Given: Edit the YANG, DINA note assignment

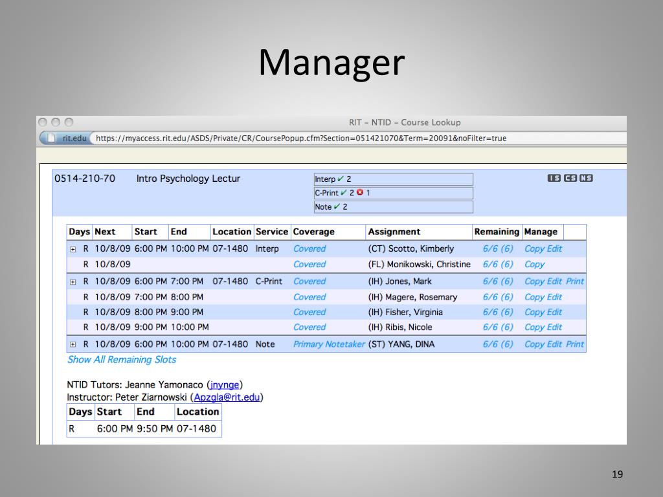Looking at the screenshot, I should [554, 344].
